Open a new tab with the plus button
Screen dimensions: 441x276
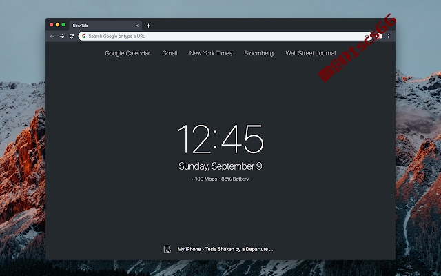click(149, 26)
